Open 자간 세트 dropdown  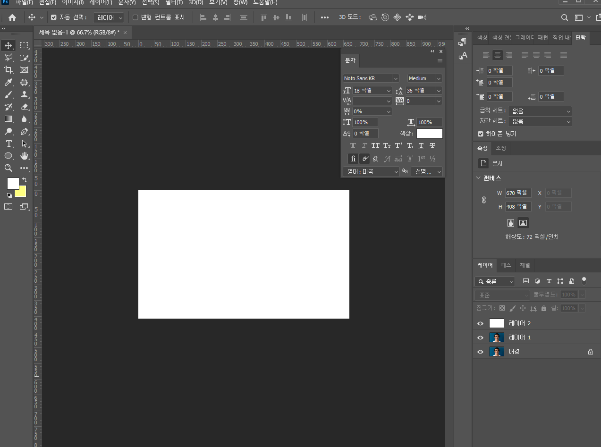point(540,121)
